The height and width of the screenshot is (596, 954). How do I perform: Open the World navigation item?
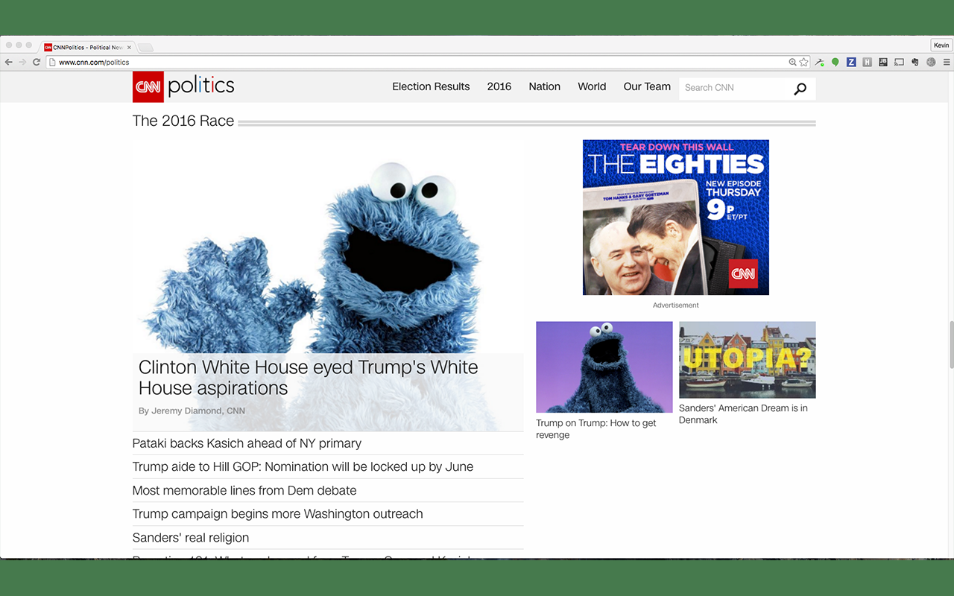(592, 86)
